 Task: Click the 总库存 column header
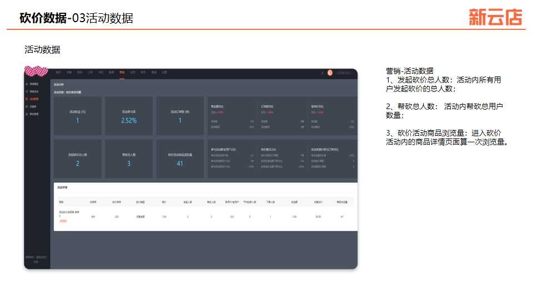coord(93,202)
